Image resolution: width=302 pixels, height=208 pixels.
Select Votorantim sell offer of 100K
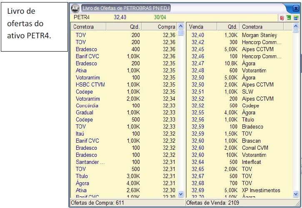pyautogui.click(x=240, y=155)
